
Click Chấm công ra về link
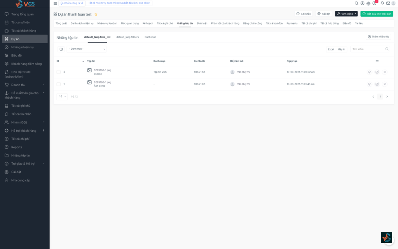(72, 3)
